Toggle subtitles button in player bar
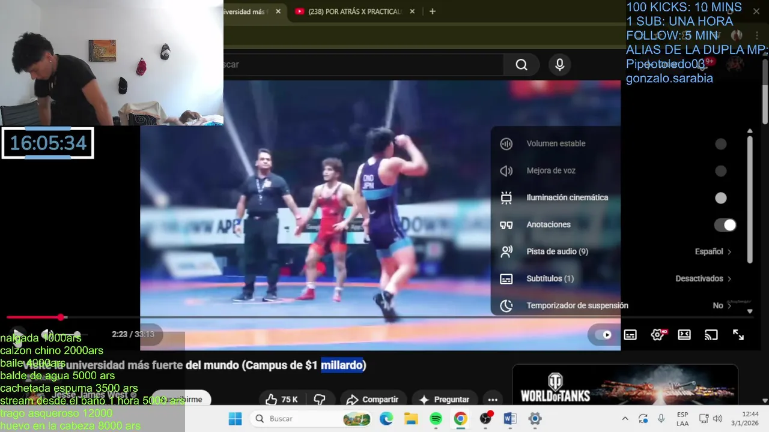This screenshot has height=432, width=769. [630, 335]
